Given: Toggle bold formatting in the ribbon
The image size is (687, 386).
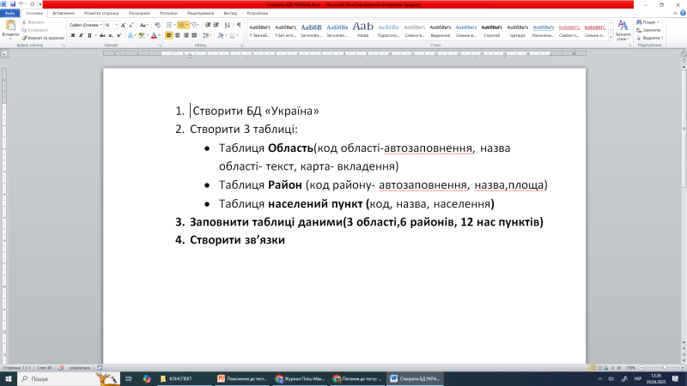Looking at the screenshot, I should coord(71,36).
